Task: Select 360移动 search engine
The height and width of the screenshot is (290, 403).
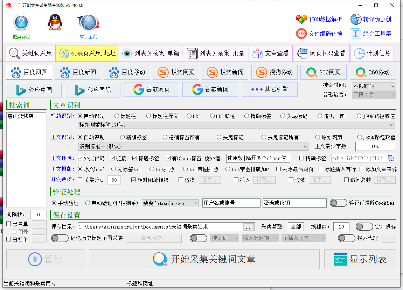Action: click(x=373, y=72)
